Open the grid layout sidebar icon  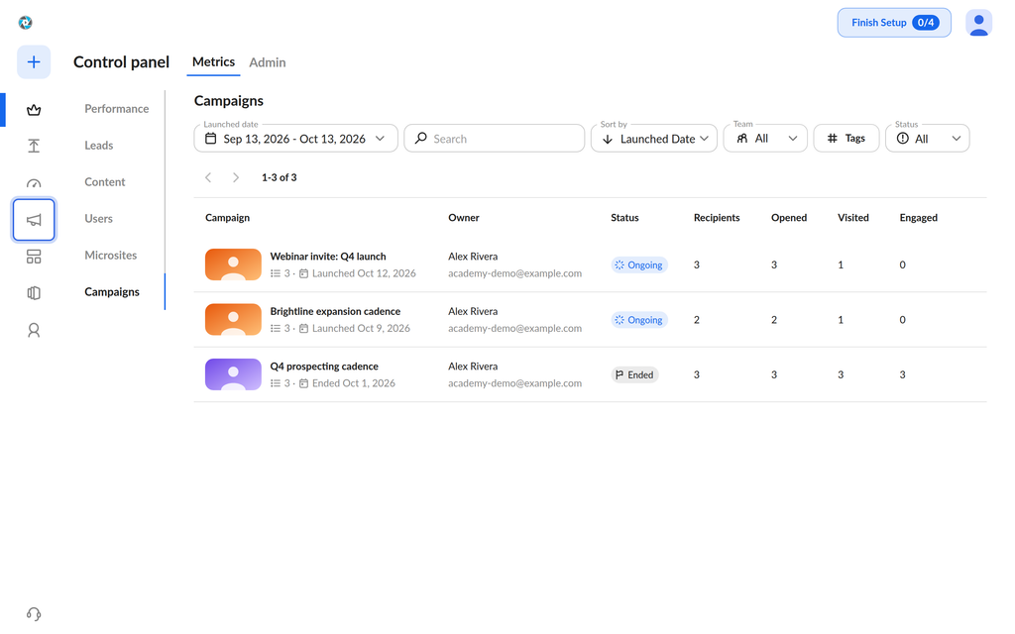pyautogui.click(x=34, y=257)
